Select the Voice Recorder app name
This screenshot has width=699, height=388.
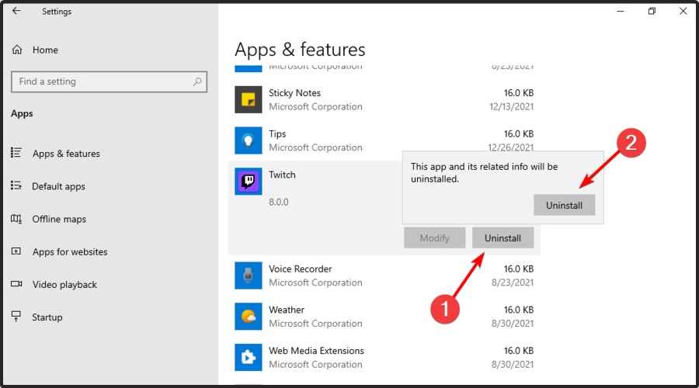tap(301, 268)
